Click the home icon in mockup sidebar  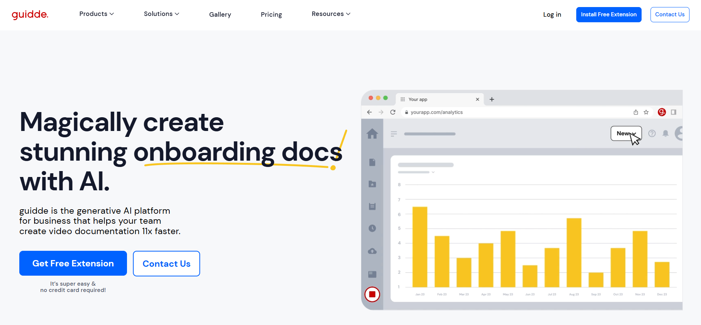click(372, 134)
